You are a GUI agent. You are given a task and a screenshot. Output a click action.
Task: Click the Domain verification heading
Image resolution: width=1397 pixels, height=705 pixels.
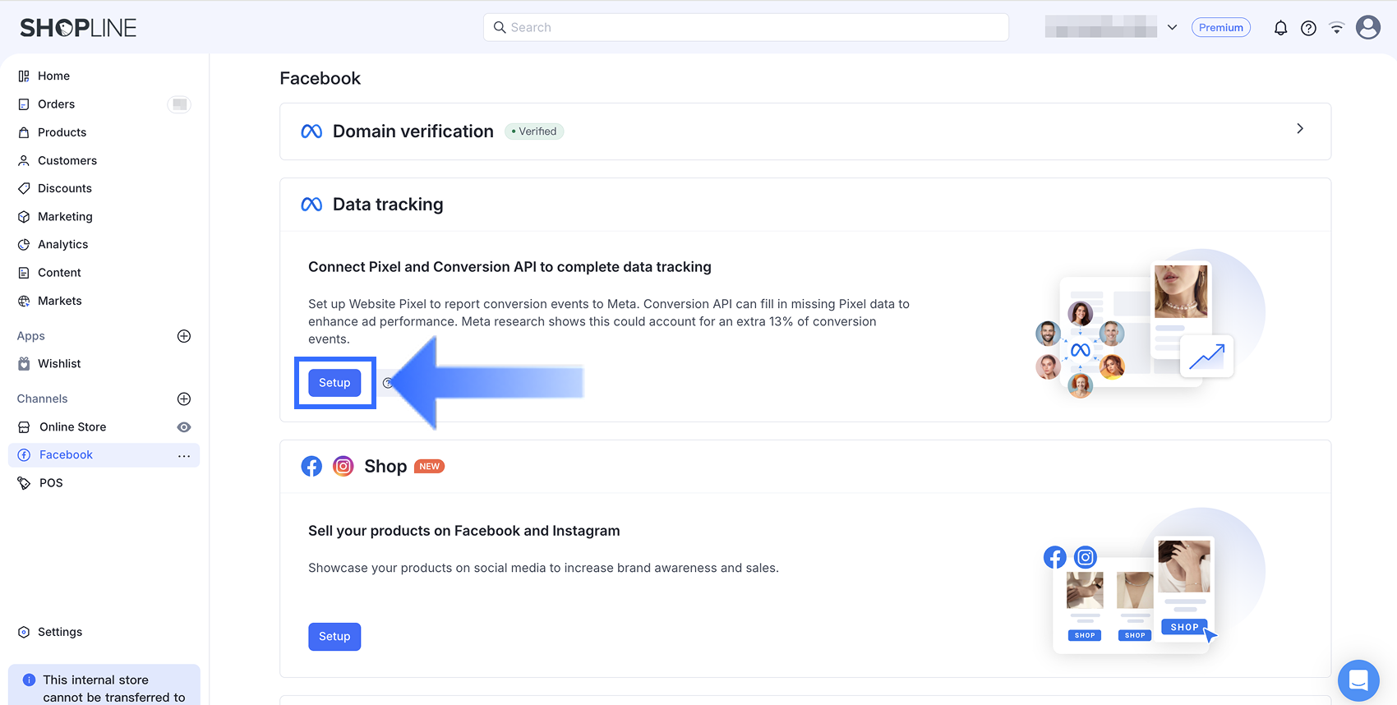tap(413, 131)
